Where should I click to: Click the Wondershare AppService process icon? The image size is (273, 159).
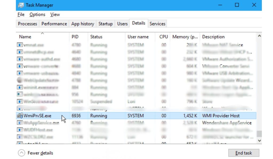[x=19, y=123]
